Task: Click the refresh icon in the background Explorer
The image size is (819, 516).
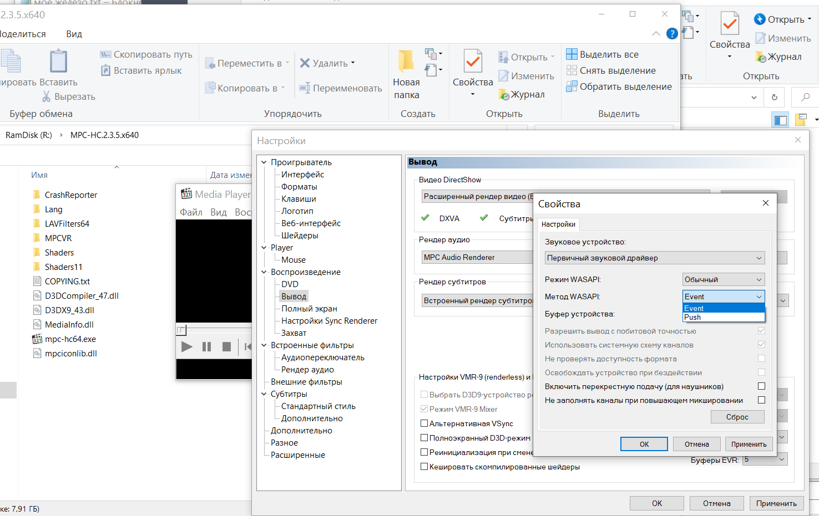Action: coord(775,98)
